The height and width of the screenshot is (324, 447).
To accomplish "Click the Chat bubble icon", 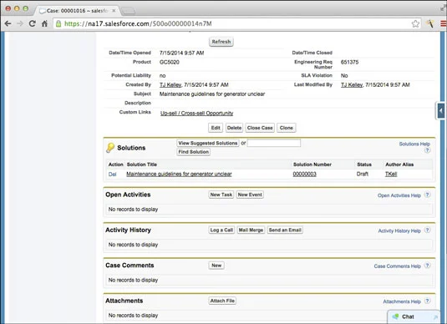I will pyautogui.click(x=396, y=316).
